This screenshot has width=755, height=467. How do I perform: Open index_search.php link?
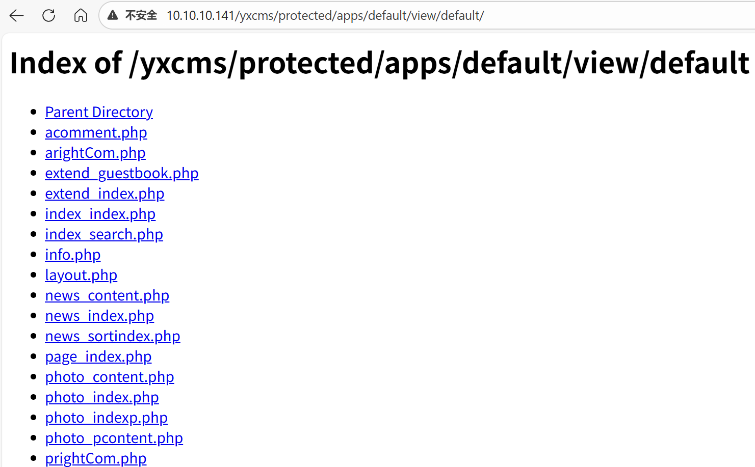click(103, 234)
